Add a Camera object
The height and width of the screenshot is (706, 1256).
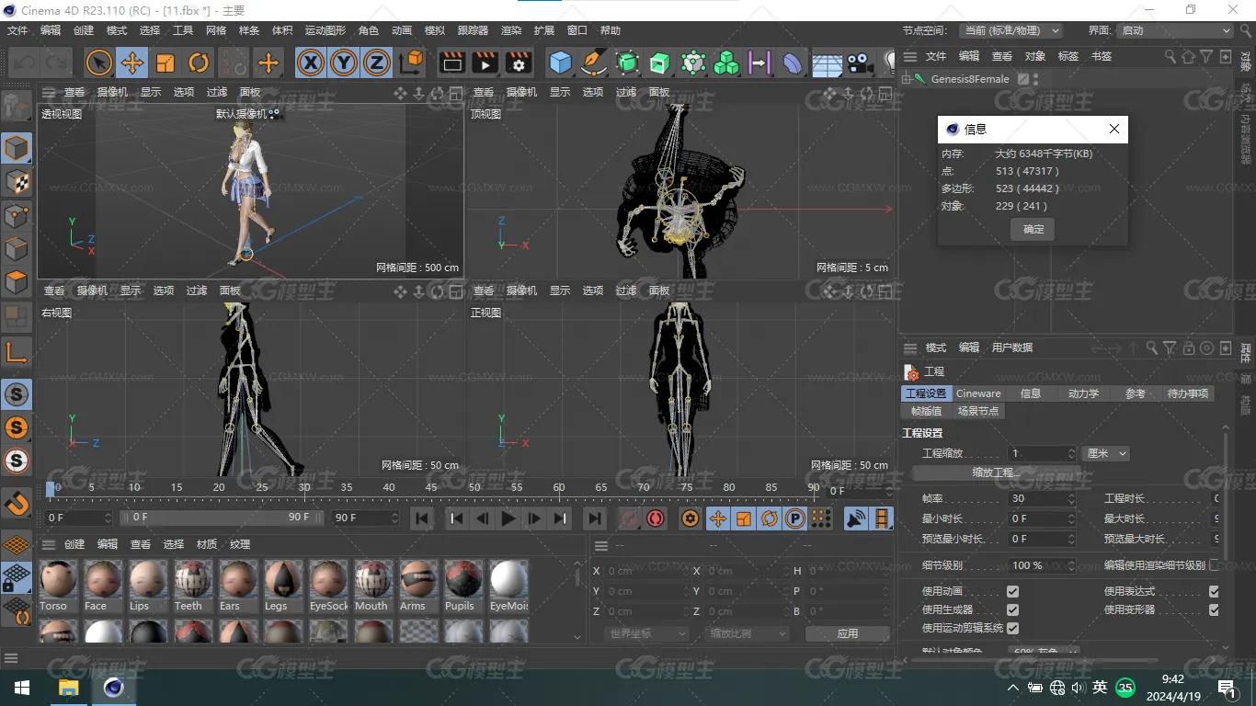[x=860, y=63]
